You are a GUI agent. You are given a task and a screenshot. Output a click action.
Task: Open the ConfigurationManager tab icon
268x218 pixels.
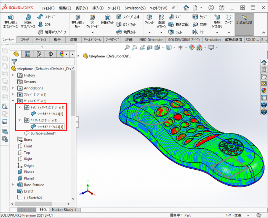pos(39,54)
